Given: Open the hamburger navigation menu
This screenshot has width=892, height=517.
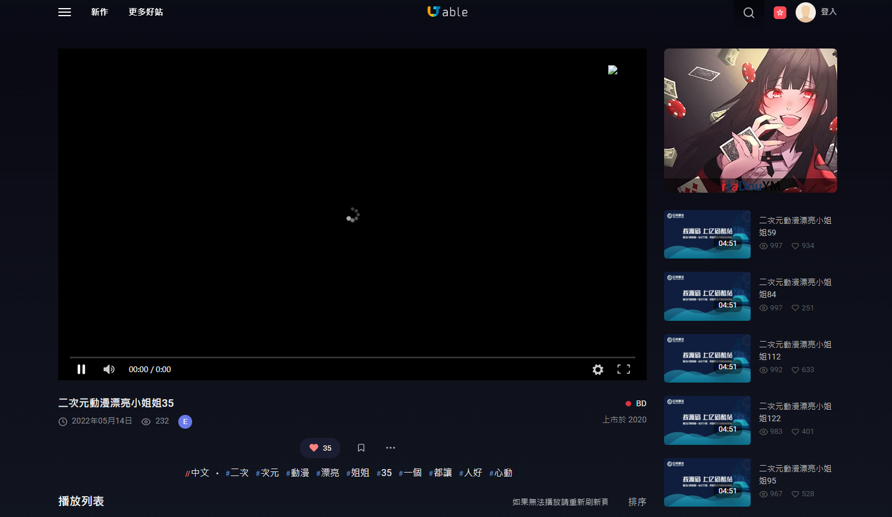Looking at the screenshot, I should click(x=64, y=12).
